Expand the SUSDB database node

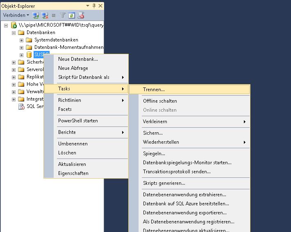21,55
